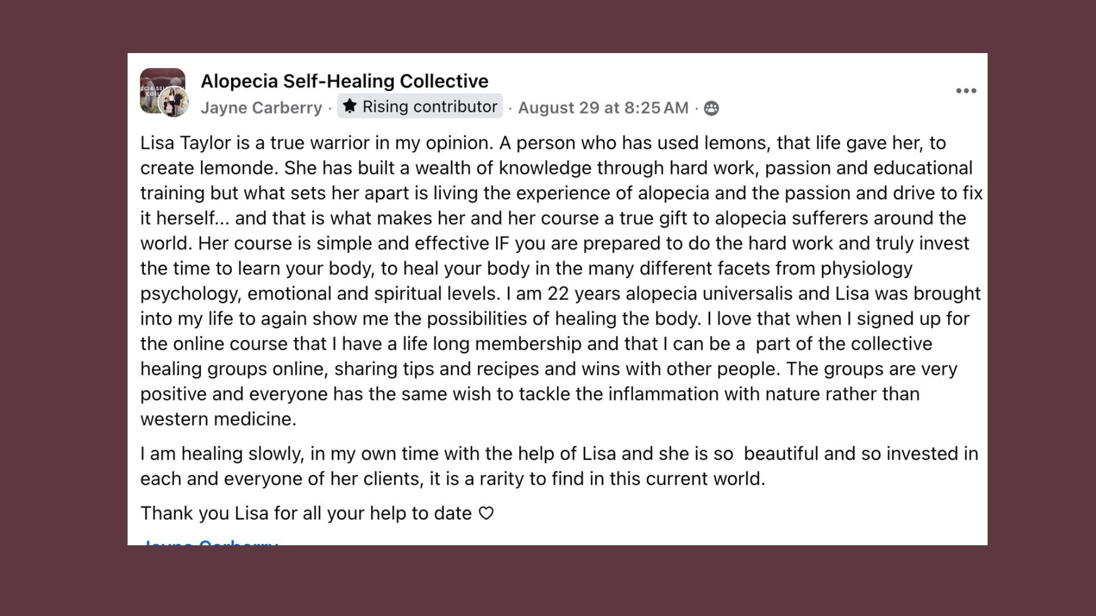Click Jayne Carberry's small circular profile photo
This screenshot has width=1096, height=616.
tap(173, 103)
